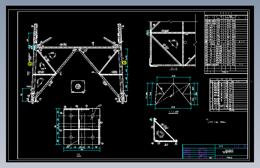The width and height of the screenshot is (260, 168).
Task: Click the magenta CAD cell in title block
Action: click(202, 155)
